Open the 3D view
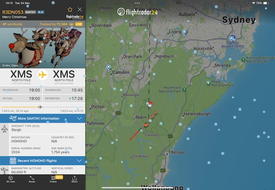This screenshot has height=190, width=275. tap(10, 179)
